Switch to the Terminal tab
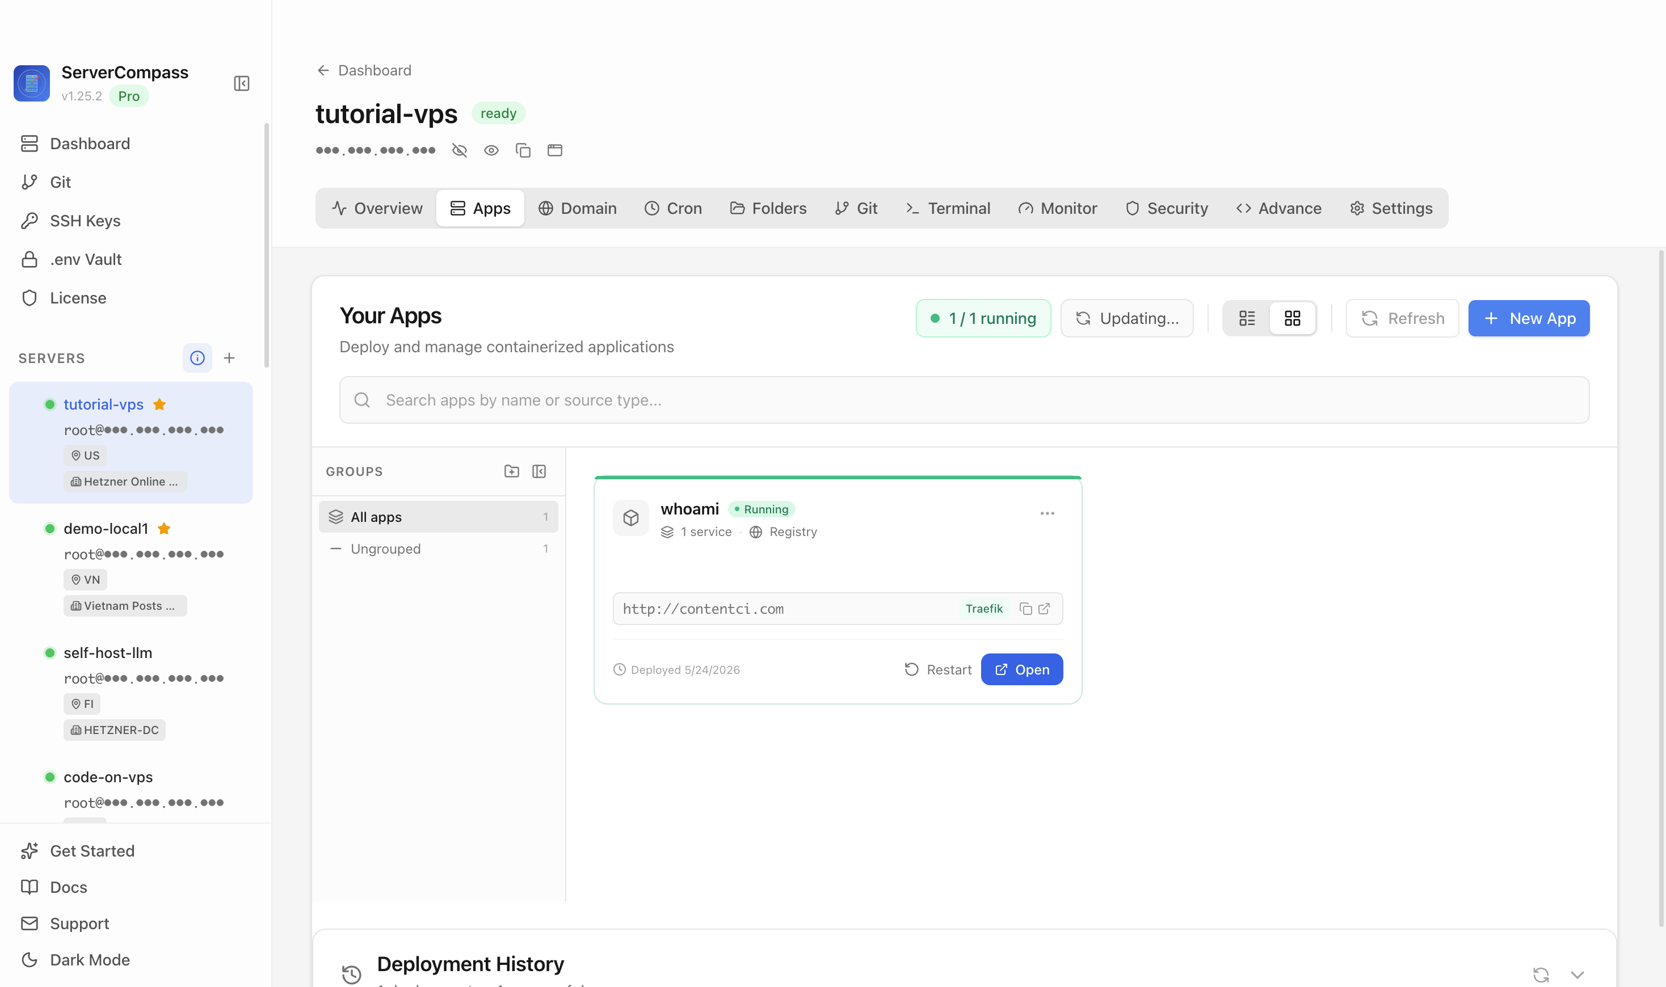This screenshot has height=987, width=1666. 948,208
